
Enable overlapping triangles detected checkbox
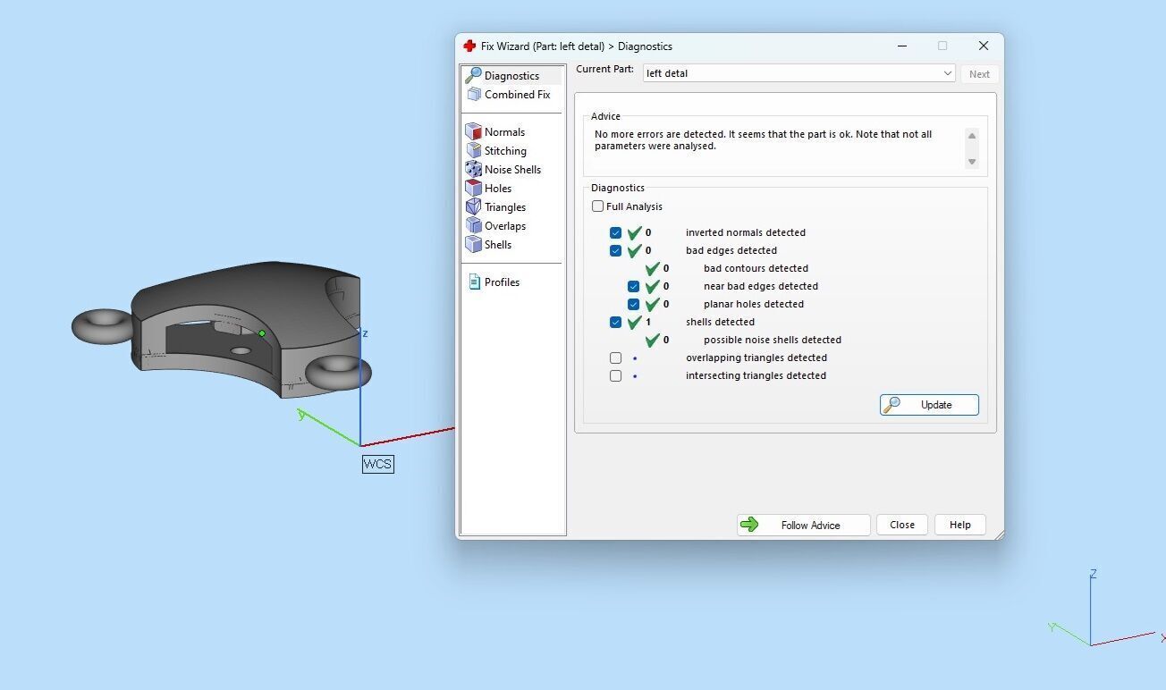(615, 358)
